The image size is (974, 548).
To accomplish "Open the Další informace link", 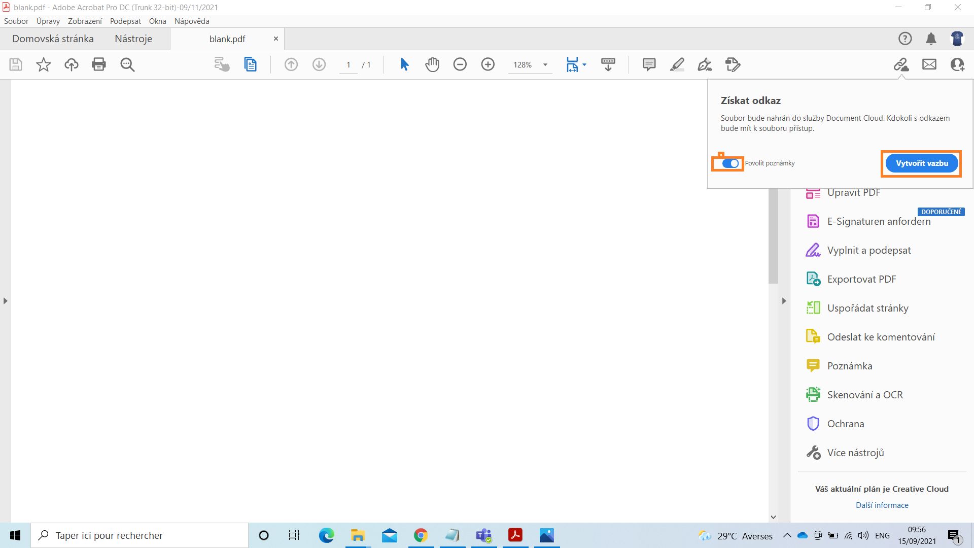I will (882, 505).
